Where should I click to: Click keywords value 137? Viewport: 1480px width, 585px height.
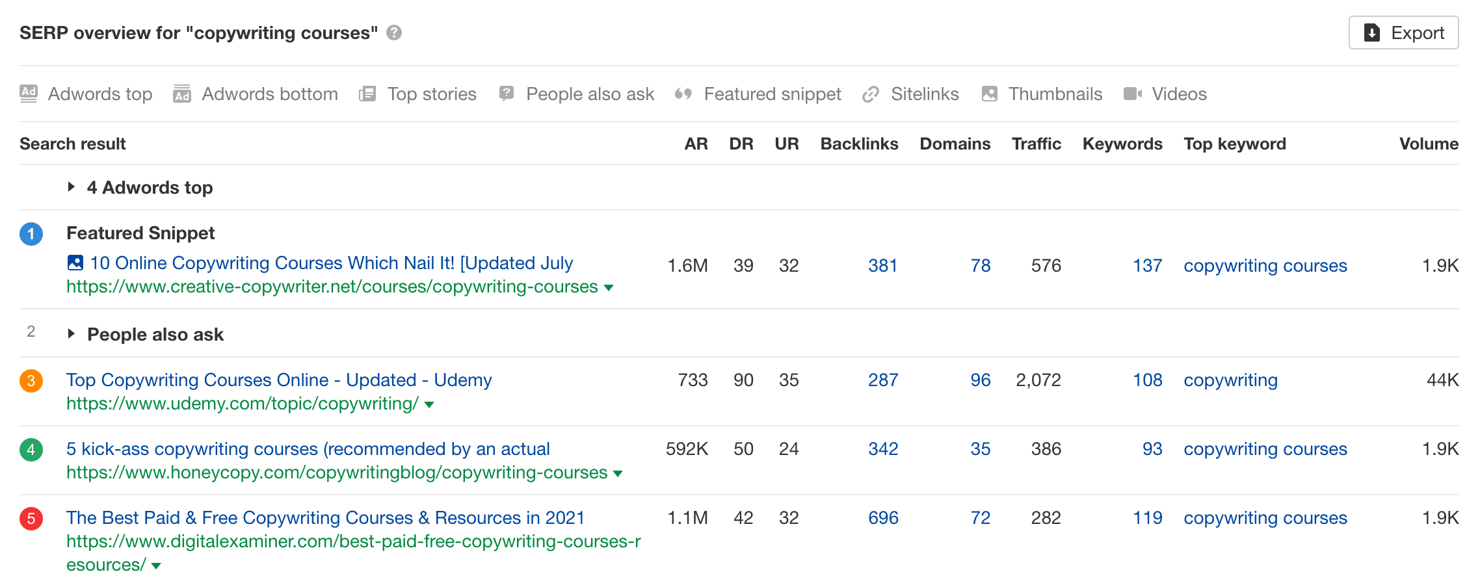point(1148,265)
